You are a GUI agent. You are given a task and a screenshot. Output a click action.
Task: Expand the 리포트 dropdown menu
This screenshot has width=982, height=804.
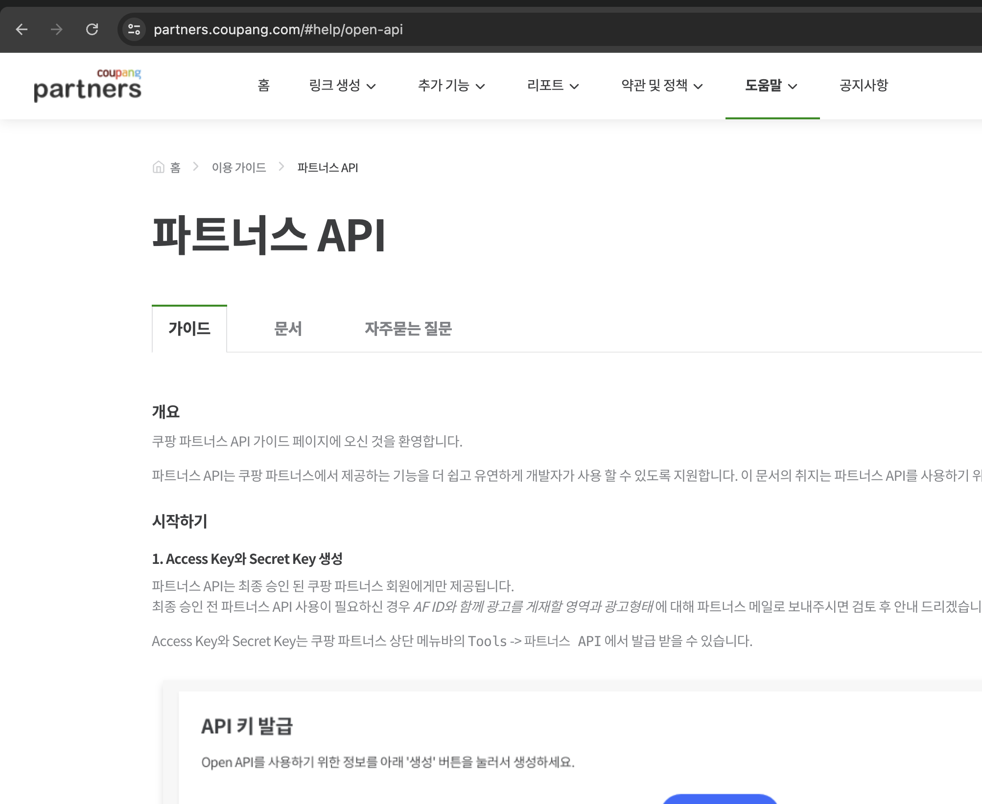click(553, 86)
